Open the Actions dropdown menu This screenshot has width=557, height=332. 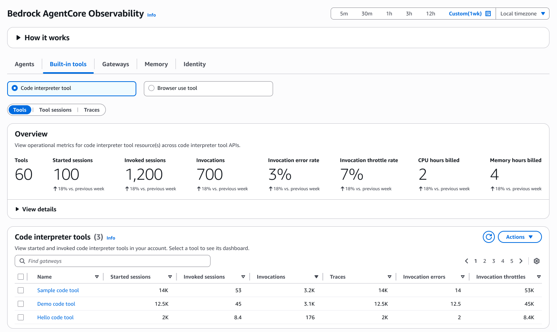[x=520, y=237]
